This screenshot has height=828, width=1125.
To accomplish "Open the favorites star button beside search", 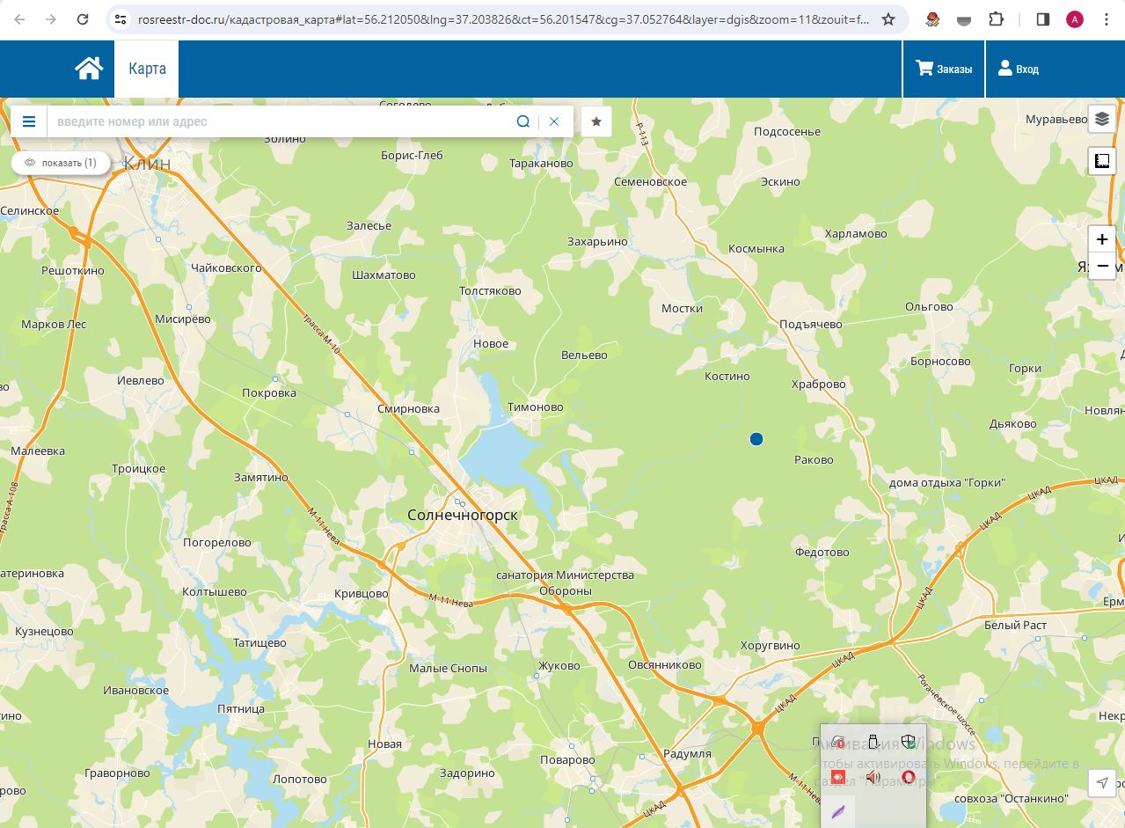I will (596, 121).
